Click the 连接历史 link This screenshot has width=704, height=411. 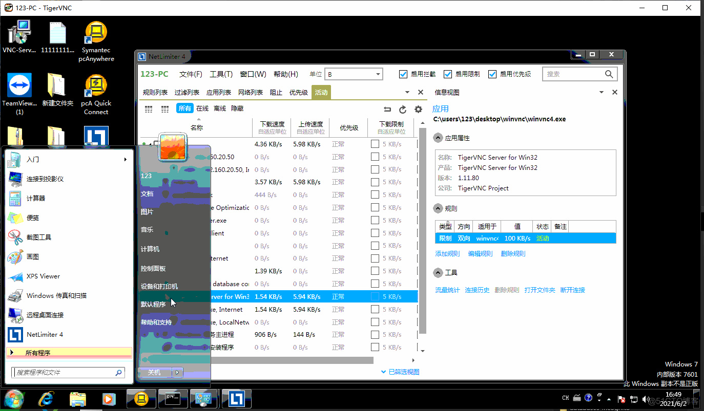(477, 290)
